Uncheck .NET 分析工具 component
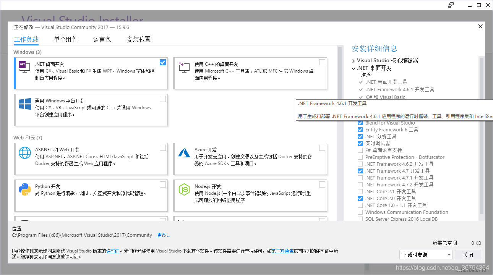Screen dimensions: 493x275 tap(360, 136)
